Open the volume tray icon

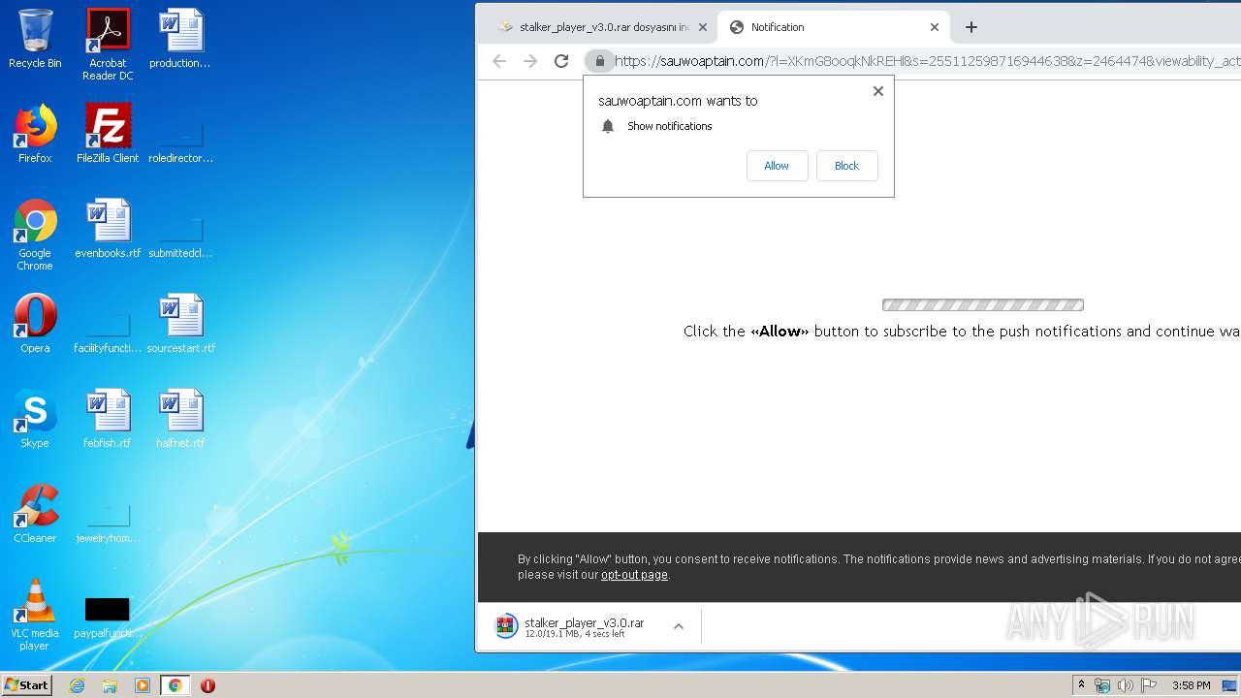(1126, 685)
